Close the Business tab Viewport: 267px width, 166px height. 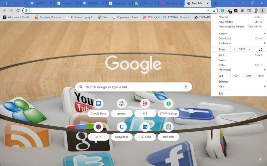77,3
